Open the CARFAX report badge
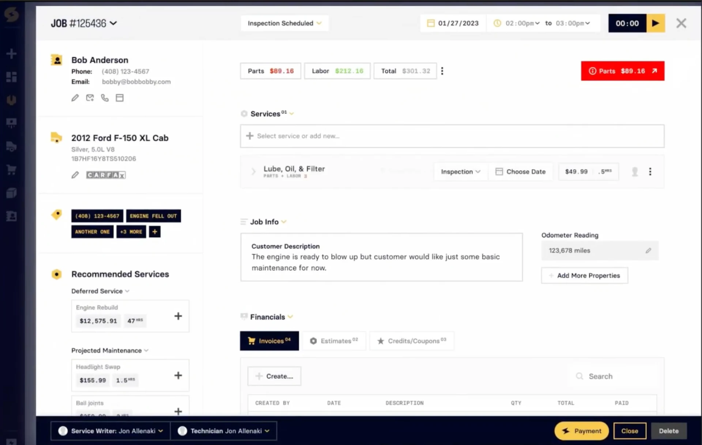 [106, 175]
